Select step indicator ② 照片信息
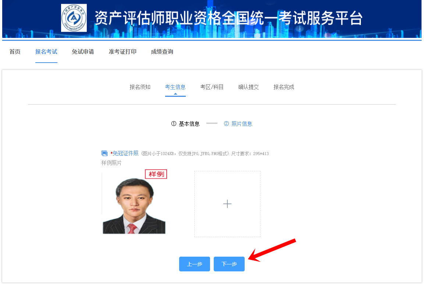Screen dimensions: 426x285 (238, 124)
